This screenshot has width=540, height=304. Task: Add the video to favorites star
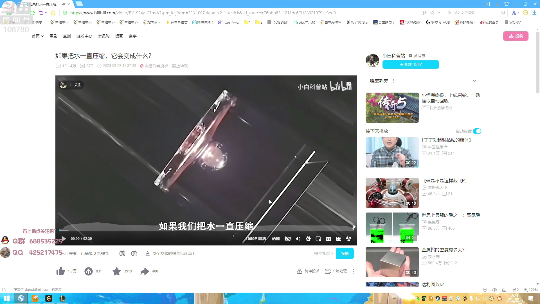(x=117, y=271)
